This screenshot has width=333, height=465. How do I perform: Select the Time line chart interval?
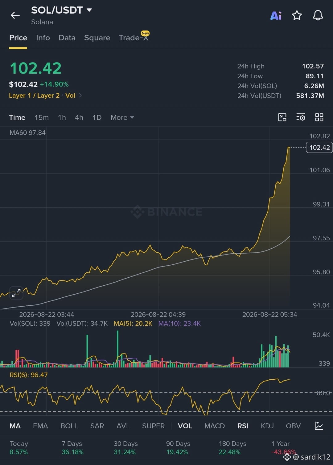pos(17,117)
